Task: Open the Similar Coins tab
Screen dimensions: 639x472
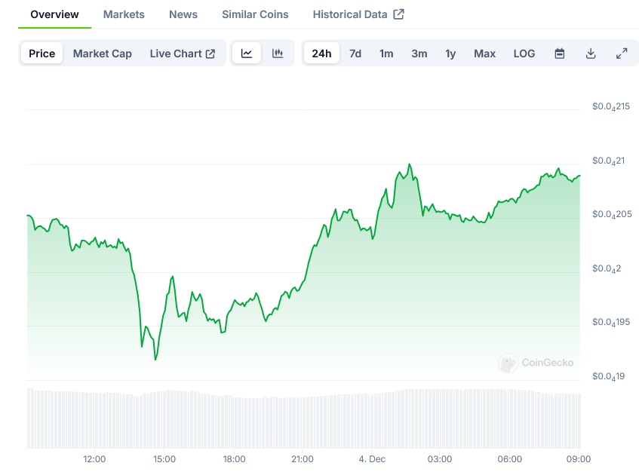Action: (x=255, y=14)
